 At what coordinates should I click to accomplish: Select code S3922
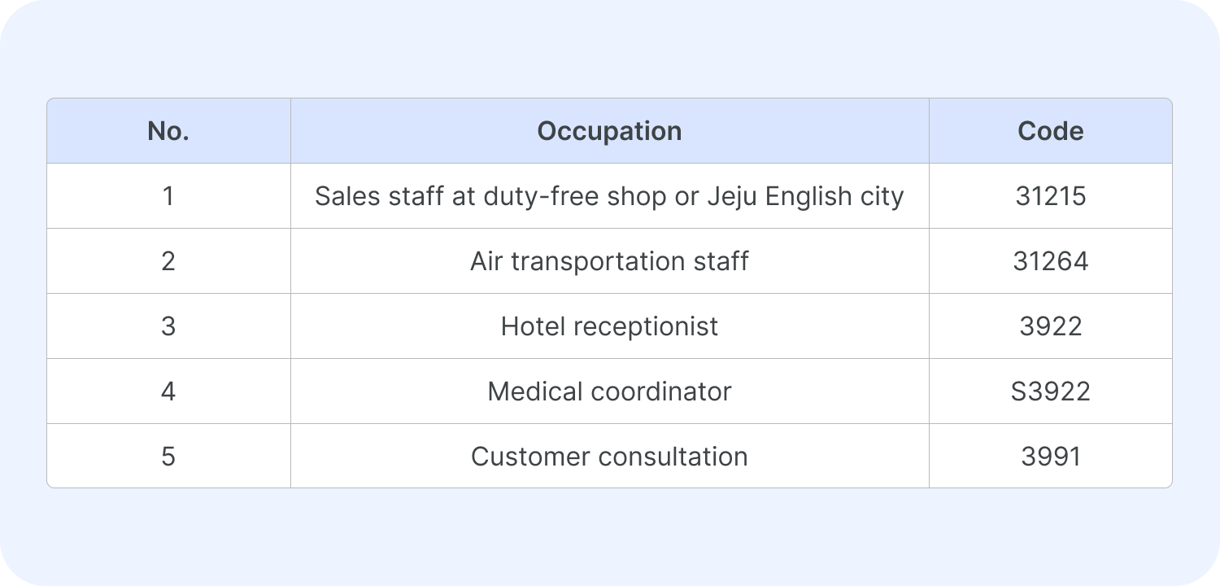1050,391
